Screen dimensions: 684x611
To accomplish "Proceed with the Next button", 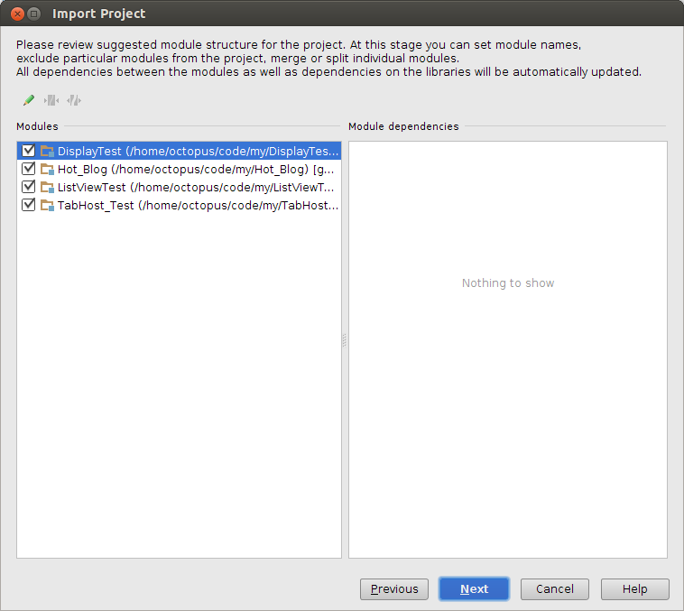I will tap(474, 589).
